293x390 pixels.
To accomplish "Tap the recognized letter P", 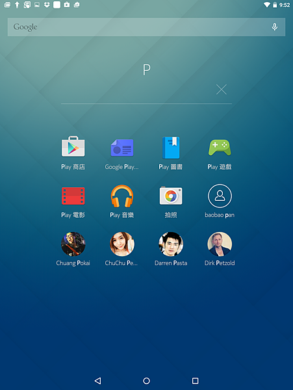I will 147,70.
